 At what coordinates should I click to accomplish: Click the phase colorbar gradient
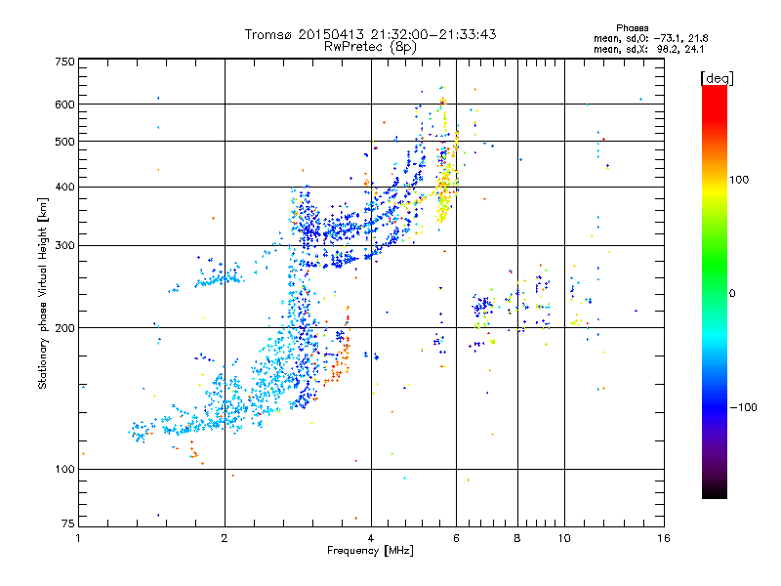pos(715,292)
